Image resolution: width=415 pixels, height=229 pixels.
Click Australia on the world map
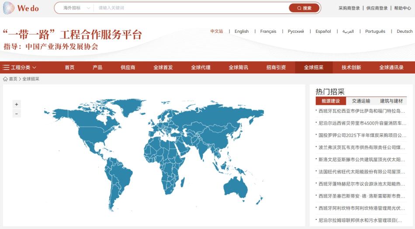tap(235, 188)
